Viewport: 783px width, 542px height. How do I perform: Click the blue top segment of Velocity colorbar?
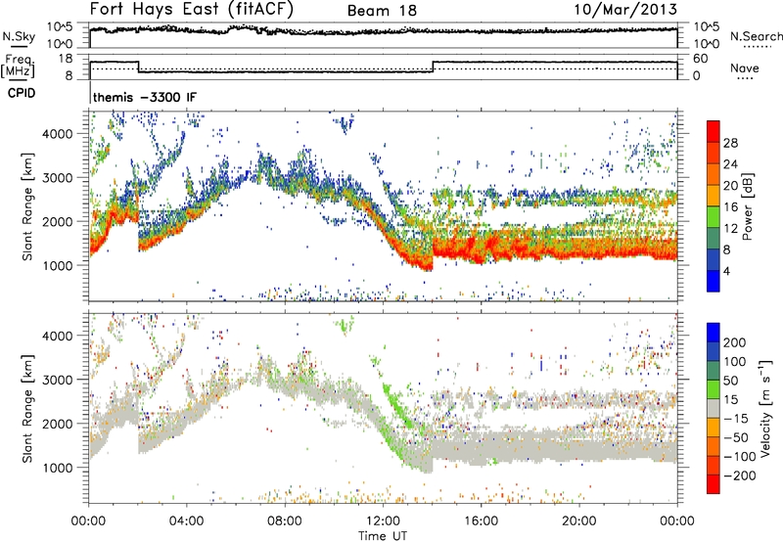714,333
